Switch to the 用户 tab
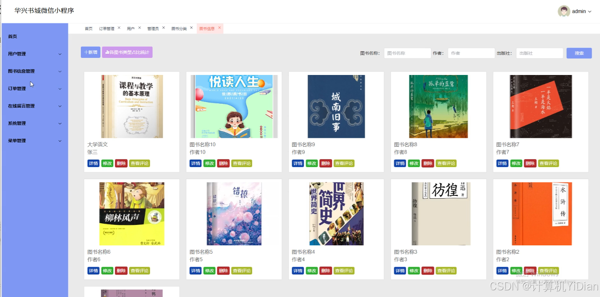Screen dimensions: 600x297 coord(131,29)
